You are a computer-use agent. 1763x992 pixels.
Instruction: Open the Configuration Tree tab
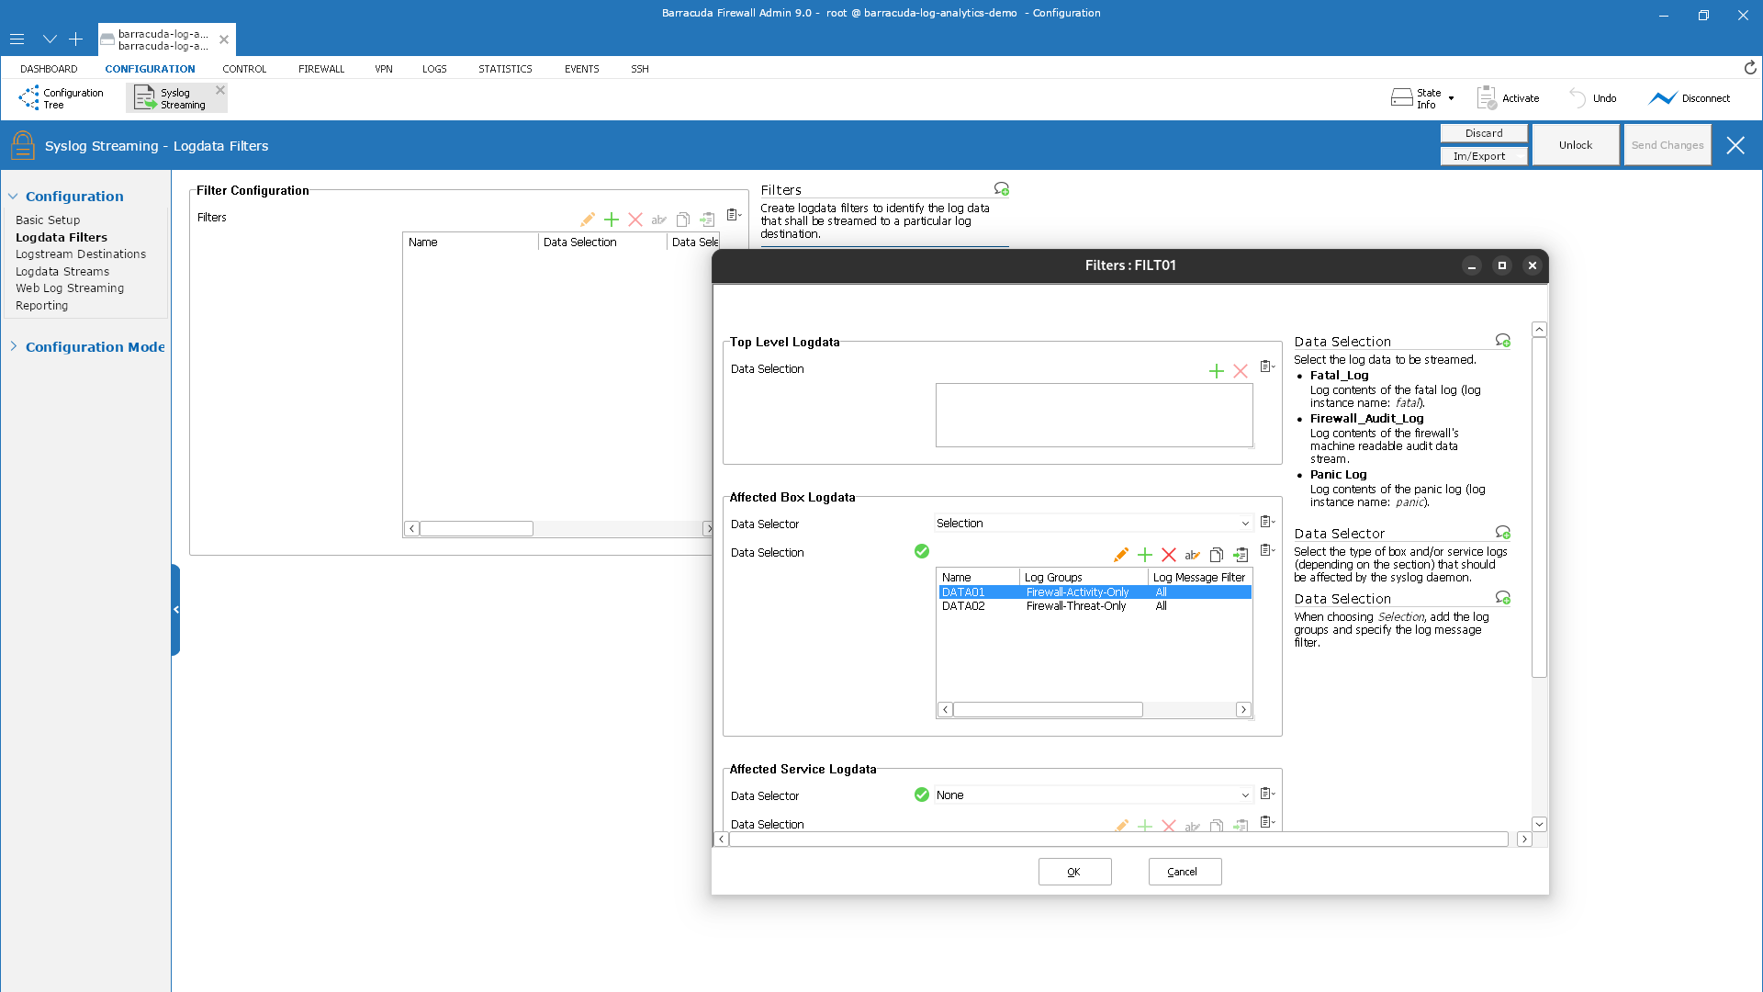(62, 98)
